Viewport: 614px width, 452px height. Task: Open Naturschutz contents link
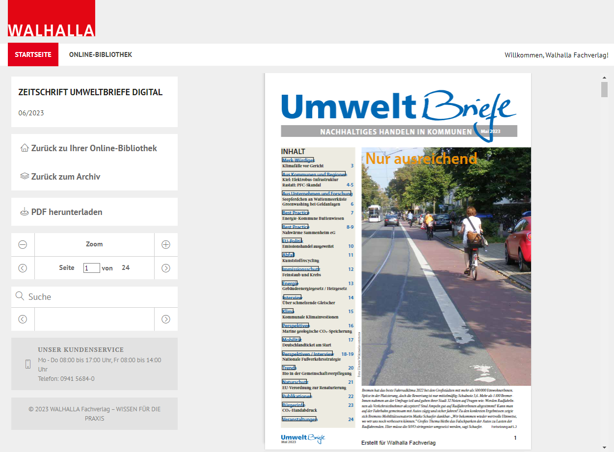[295, 382]
